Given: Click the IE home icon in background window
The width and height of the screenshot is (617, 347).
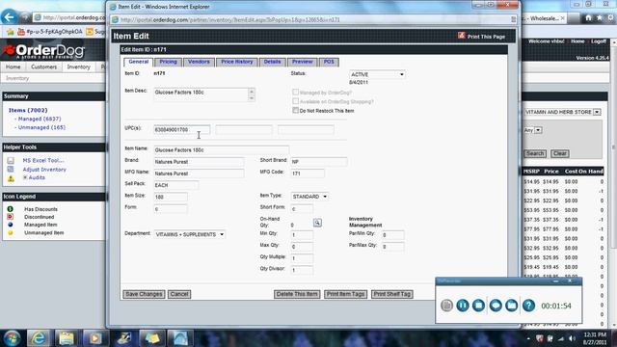Looking at the screenshot, I should tap(588, 17).
